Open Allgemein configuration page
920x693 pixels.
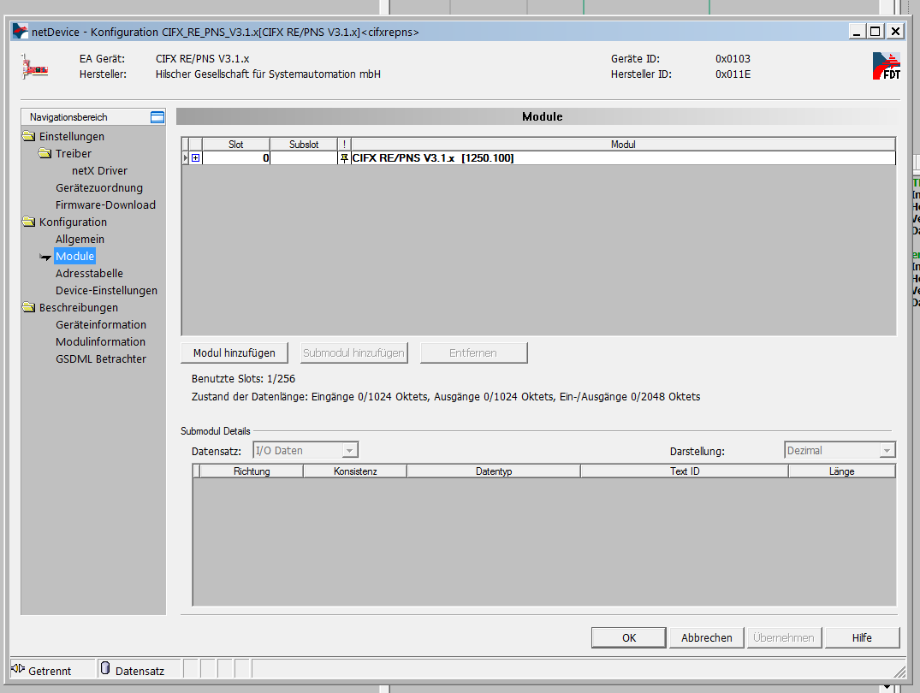[80, 239]
